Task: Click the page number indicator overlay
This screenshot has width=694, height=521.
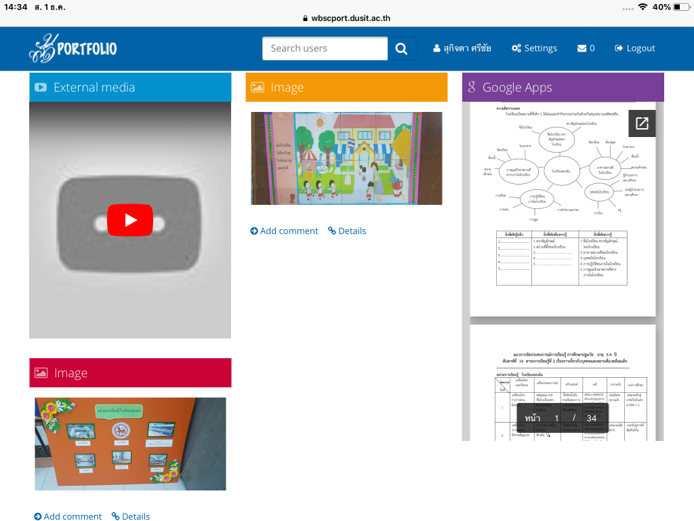Action: click(562, 418)
